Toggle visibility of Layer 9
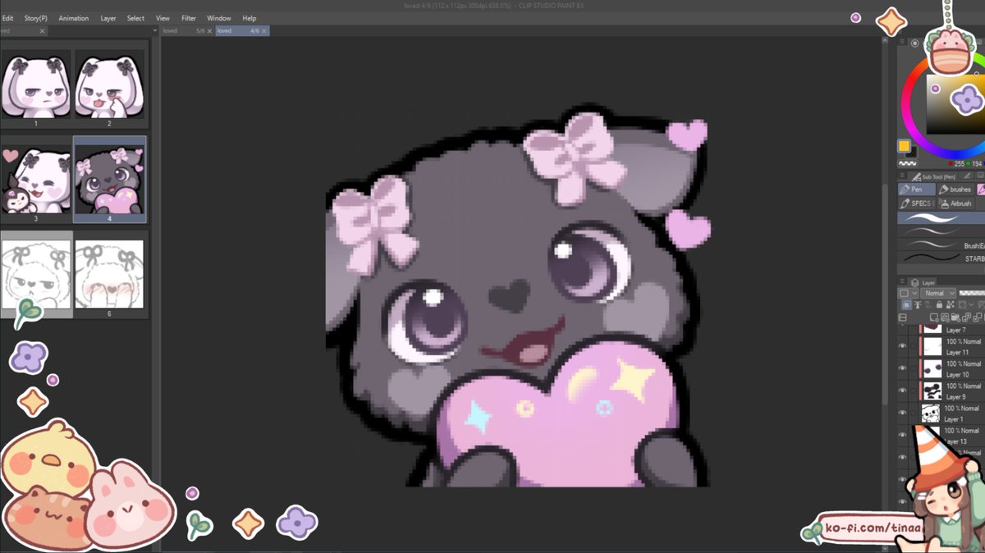The image size is (985, 553). 902,390
